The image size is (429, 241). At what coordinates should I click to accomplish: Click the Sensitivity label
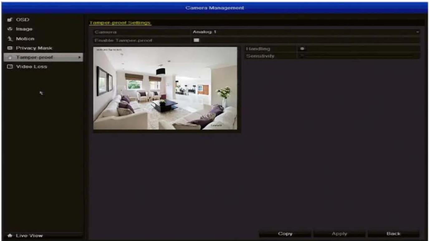coord(260,56)
